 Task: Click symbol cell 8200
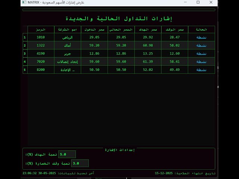point(41,70)
